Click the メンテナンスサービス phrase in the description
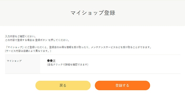This screenshot has height=100, width=185. [103, 47]
